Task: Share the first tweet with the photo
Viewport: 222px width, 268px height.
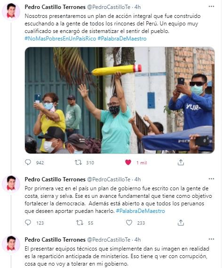Action: (x=181, y=162)
